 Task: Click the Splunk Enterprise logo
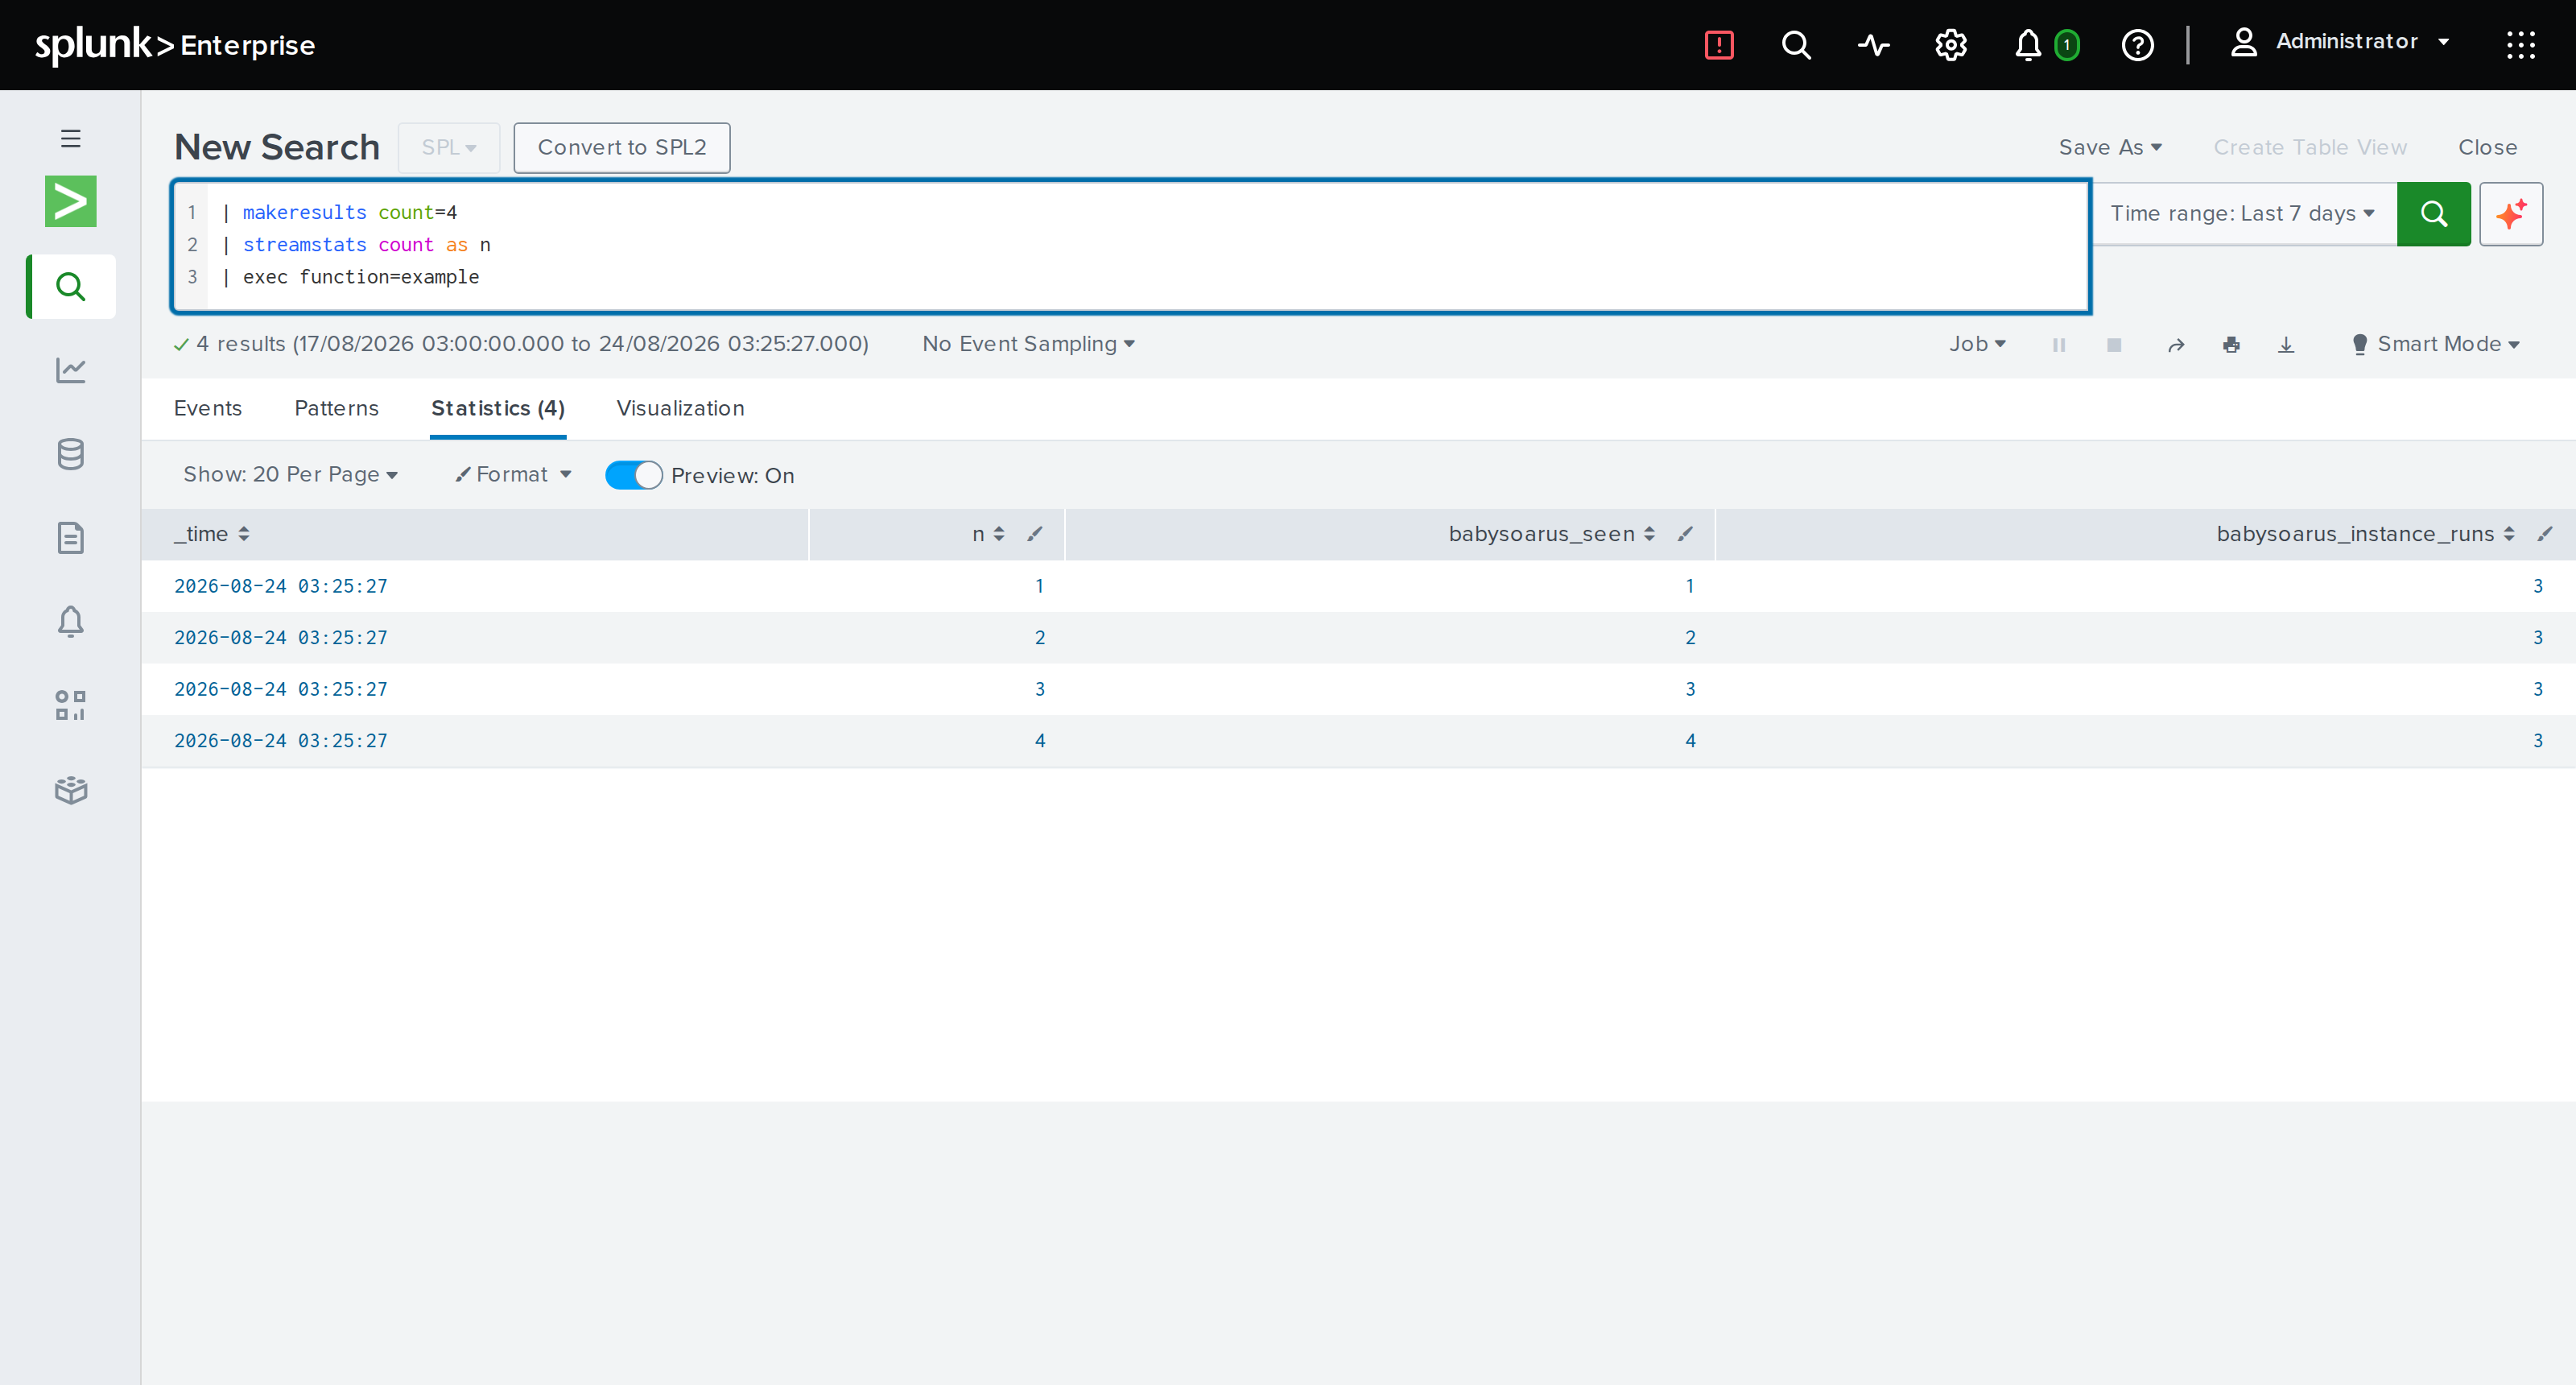pyautogui.click(x=175, y=44)
